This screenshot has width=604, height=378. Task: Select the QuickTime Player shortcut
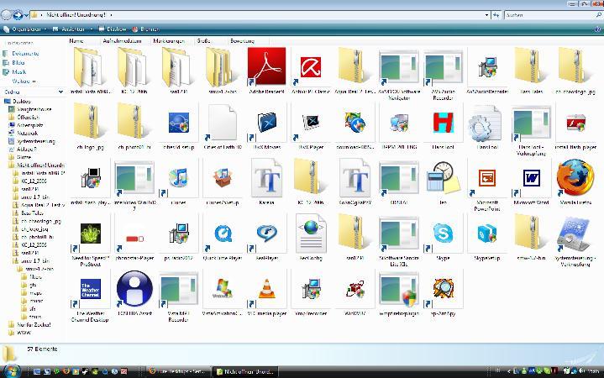click(x=223, y=234)
